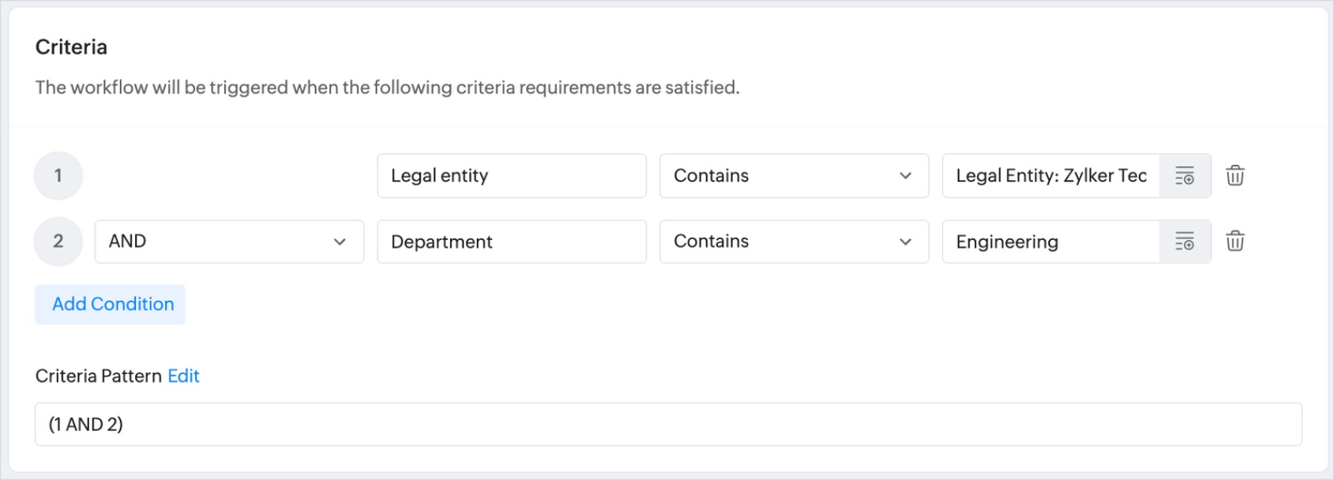1334x480 pixels.
Task: Edit the Criteria Pattern via Edit link
Action: pos(183,376)
